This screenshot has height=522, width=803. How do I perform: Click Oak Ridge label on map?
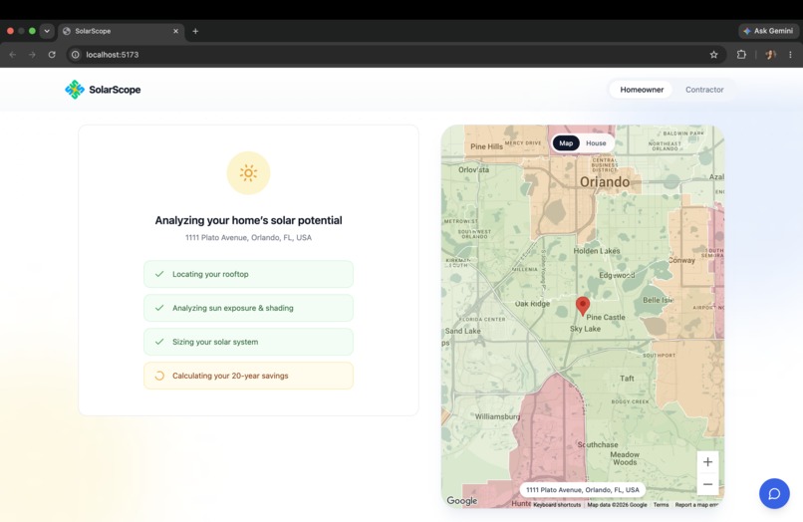[532, 304]
